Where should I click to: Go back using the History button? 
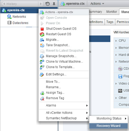[x=10, y=4]
